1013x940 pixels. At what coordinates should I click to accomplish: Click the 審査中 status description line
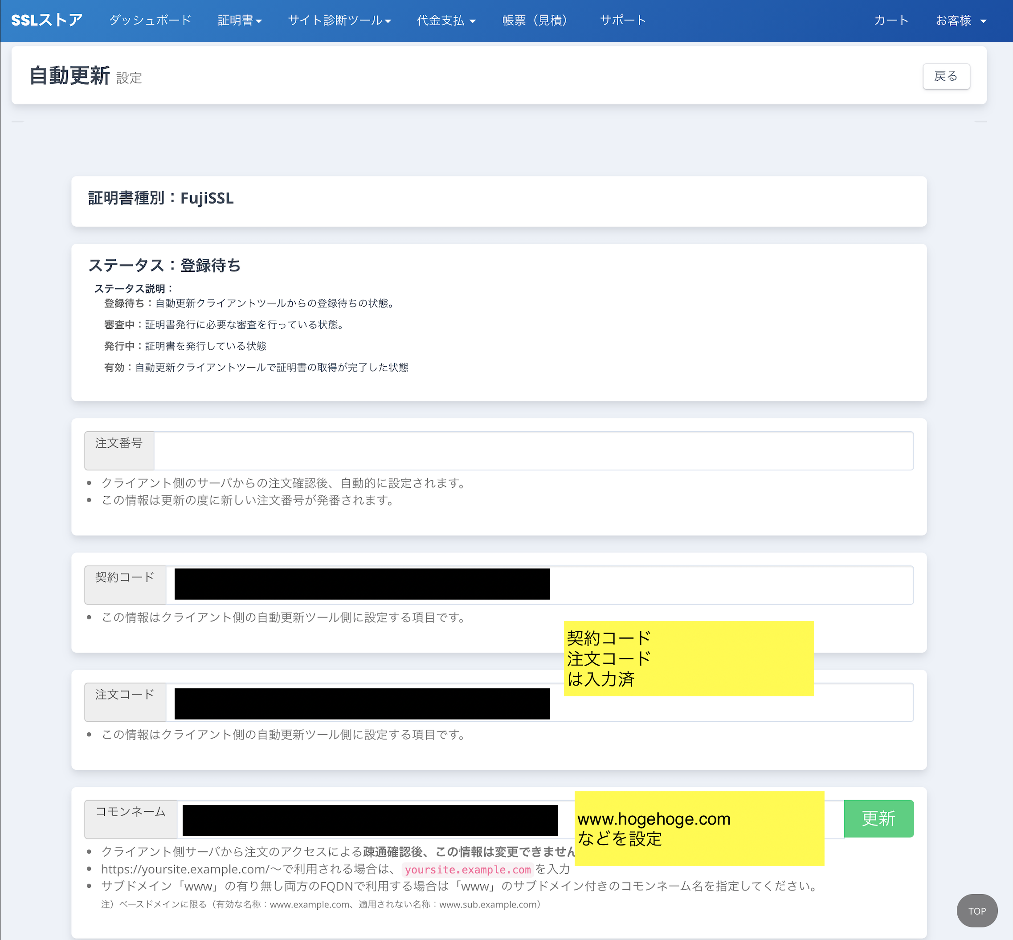pyautogui.click(x=226, y=324)
